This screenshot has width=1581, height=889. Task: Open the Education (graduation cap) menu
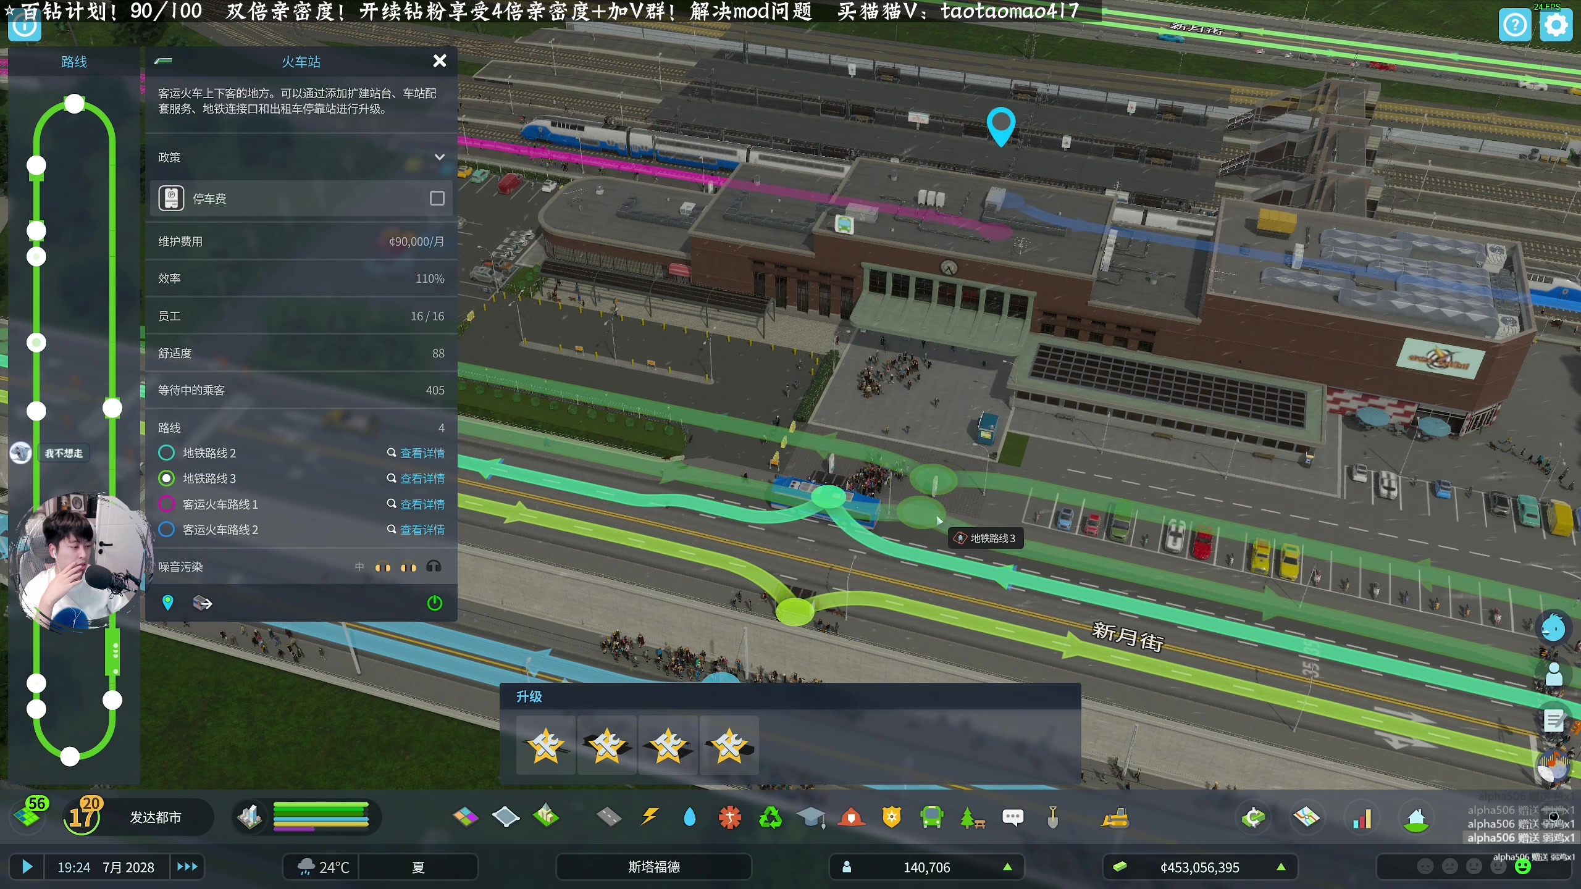click(x=811, y=817)
